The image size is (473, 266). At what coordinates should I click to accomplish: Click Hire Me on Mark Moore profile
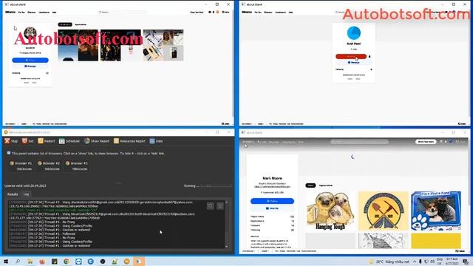coord(272,208)
